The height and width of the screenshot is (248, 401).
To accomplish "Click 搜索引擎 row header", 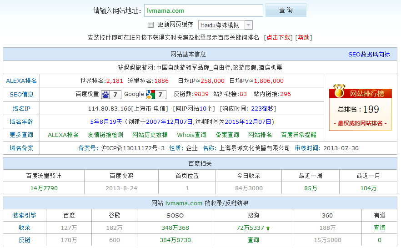I will click(x=25, y=216).
